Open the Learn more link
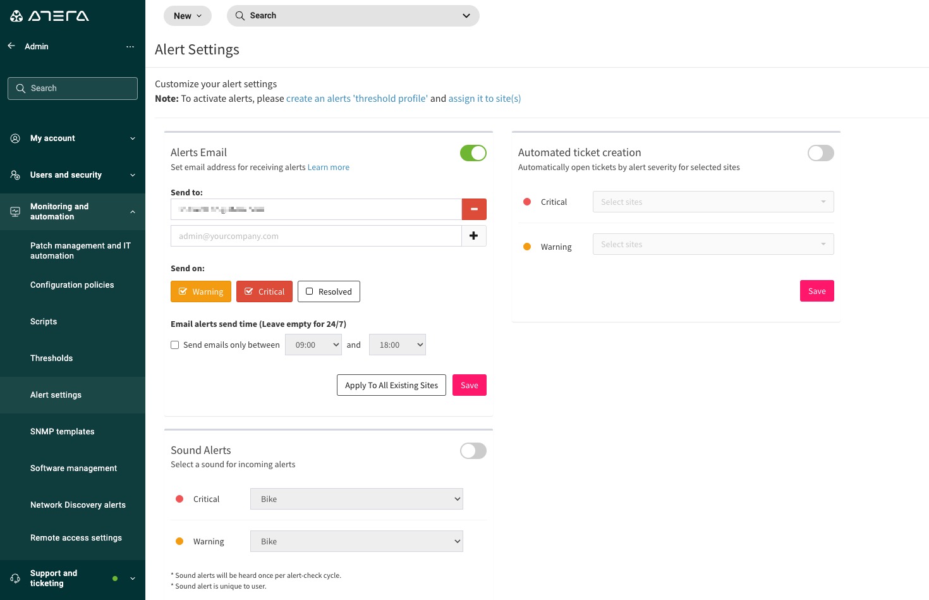 (x=329, y=168)
